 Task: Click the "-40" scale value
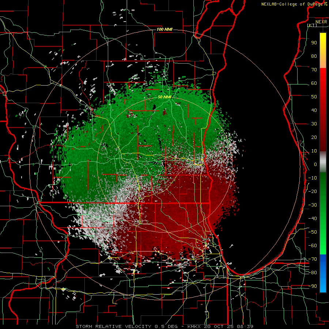tap(313, 219)
